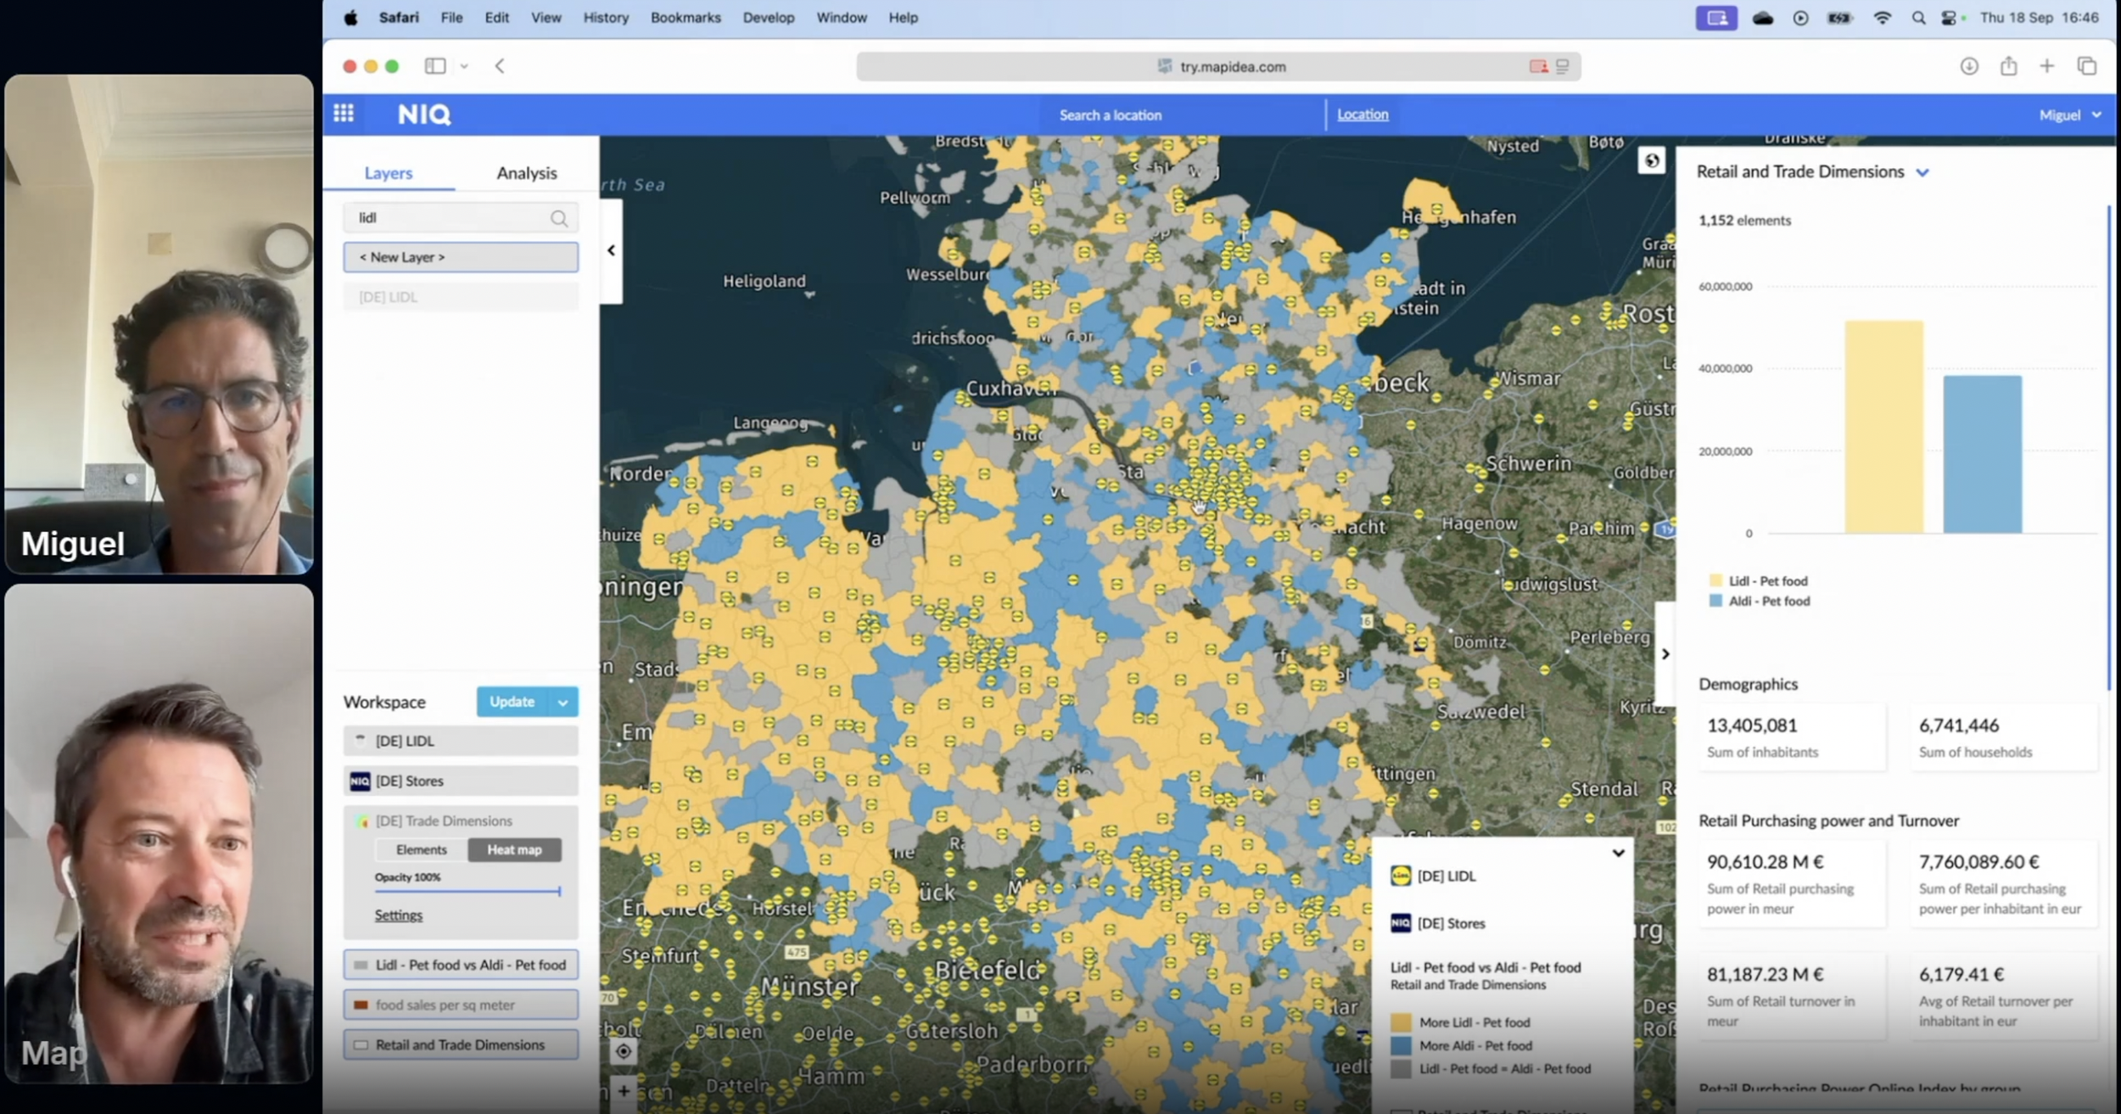
Task: Toggle the Retail and Trade Dimensions layer box
Action: click(461, 1044)
